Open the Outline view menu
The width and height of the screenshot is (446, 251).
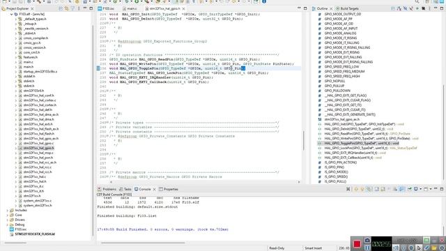coord(429,8)
